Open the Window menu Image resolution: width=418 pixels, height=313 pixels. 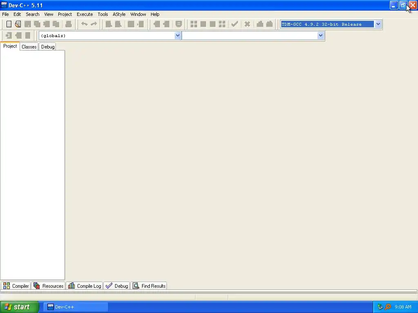pos(138,14)
